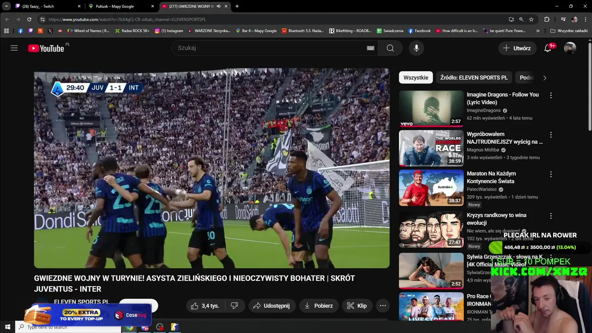Open more actions three-dot menu under video
592x333 pixels.
click(383, 306)
